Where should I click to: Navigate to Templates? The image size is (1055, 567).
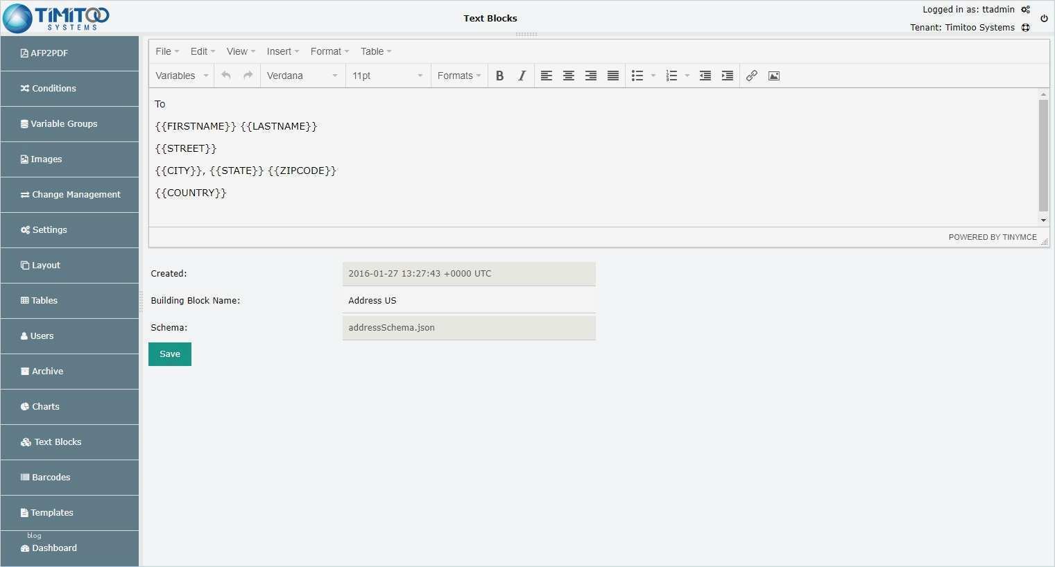pos(69,513)
